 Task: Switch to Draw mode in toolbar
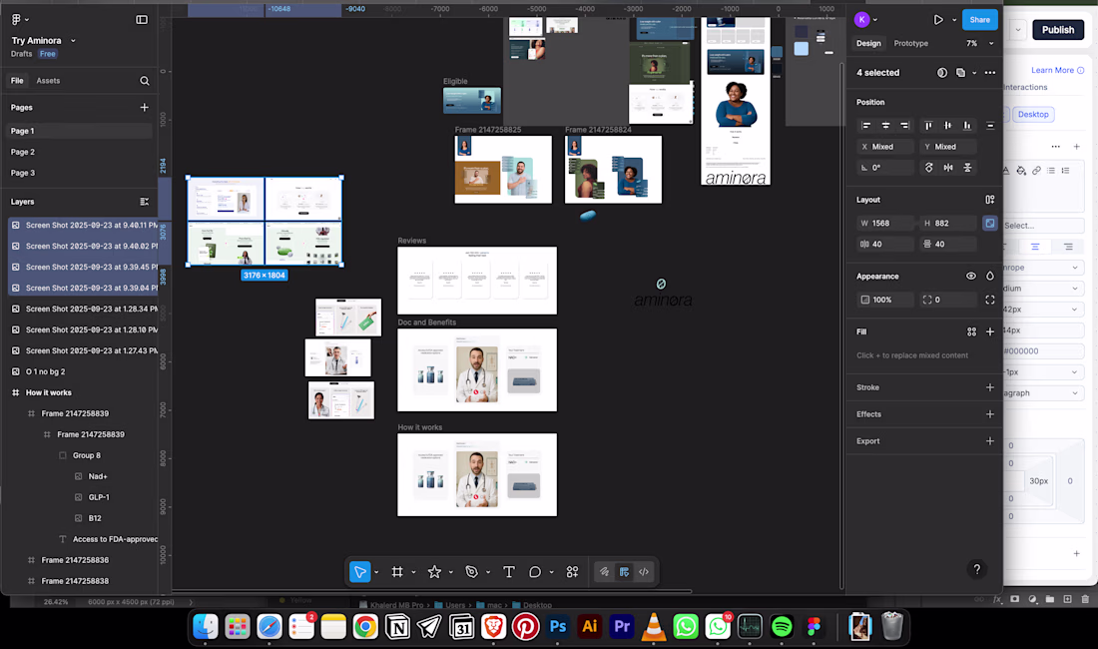pos(604,572)
